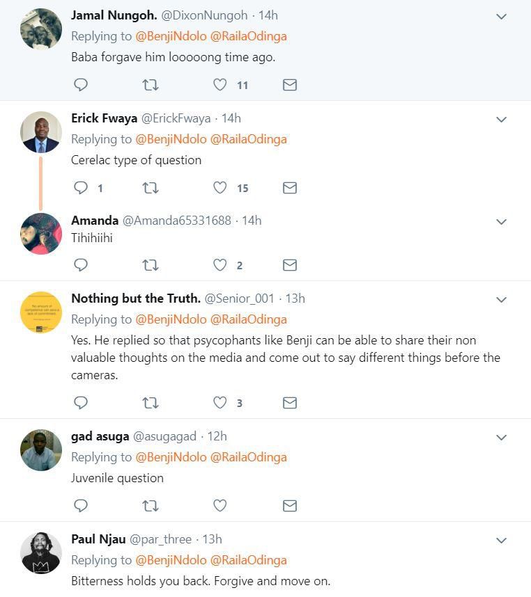Screen dimensions: 531x597
Task: Expand options chevron on Erick Fwaya's tweet
Action: coord(500,118)
